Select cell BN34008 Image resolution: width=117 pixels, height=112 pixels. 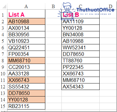tap(81, 34)
